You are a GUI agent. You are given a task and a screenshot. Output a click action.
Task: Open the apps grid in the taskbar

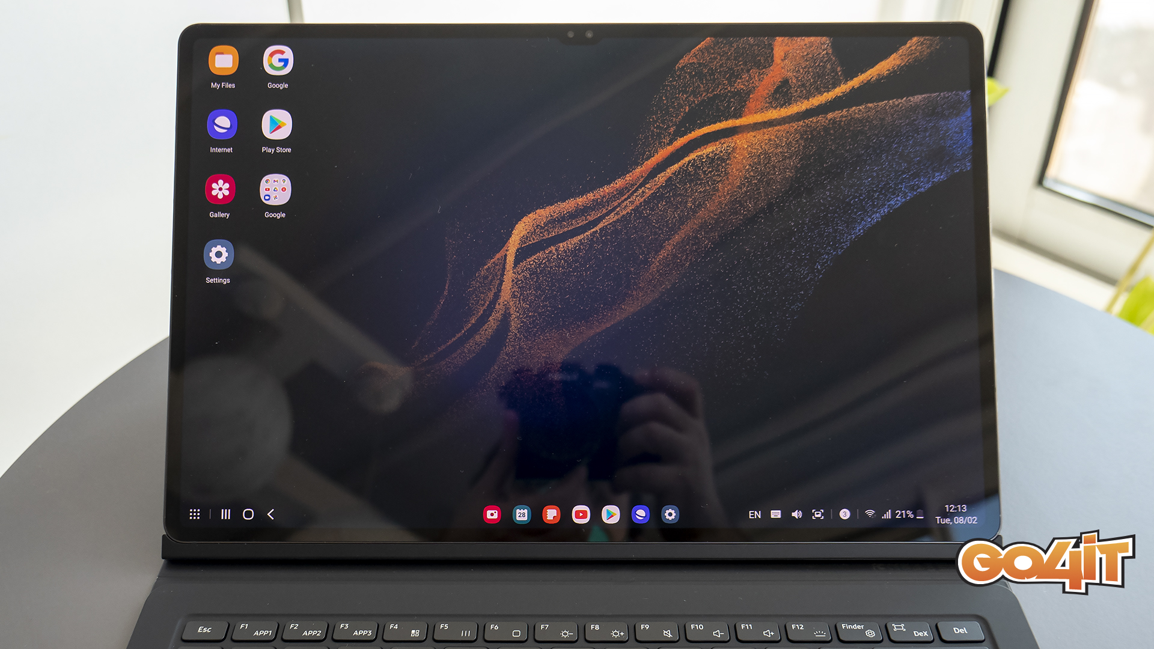click(x=195, y=514)
